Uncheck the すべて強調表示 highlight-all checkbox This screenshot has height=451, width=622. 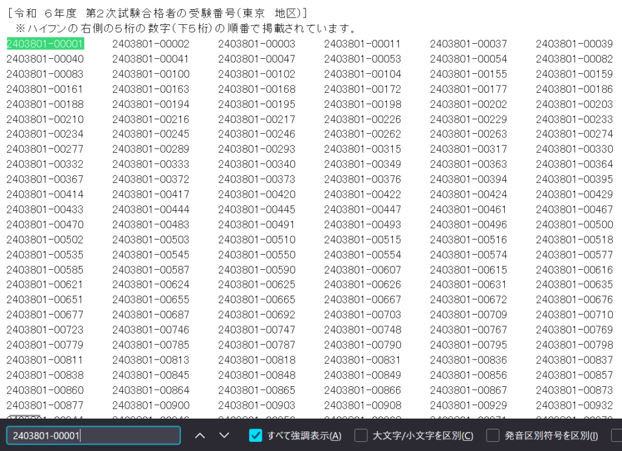[256, 435]
